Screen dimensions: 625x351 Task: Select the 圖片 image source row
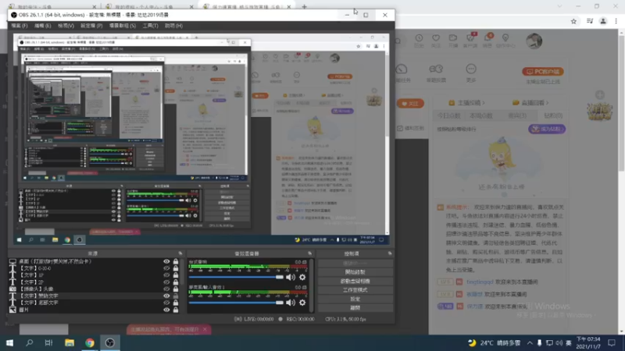click(x=94, y=310)
